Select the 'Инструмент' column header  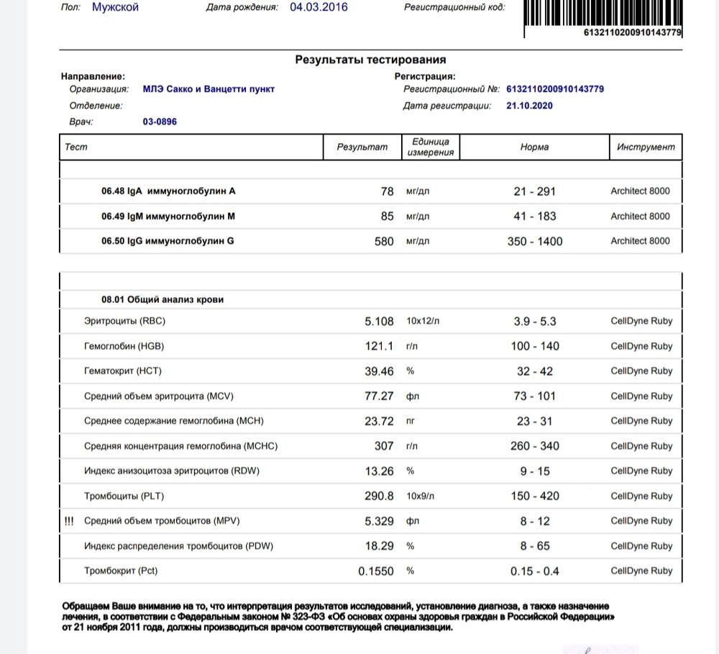click(646, 147)
